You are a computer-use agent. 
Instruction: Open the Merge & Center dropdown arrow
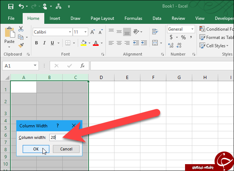(161, 43)
